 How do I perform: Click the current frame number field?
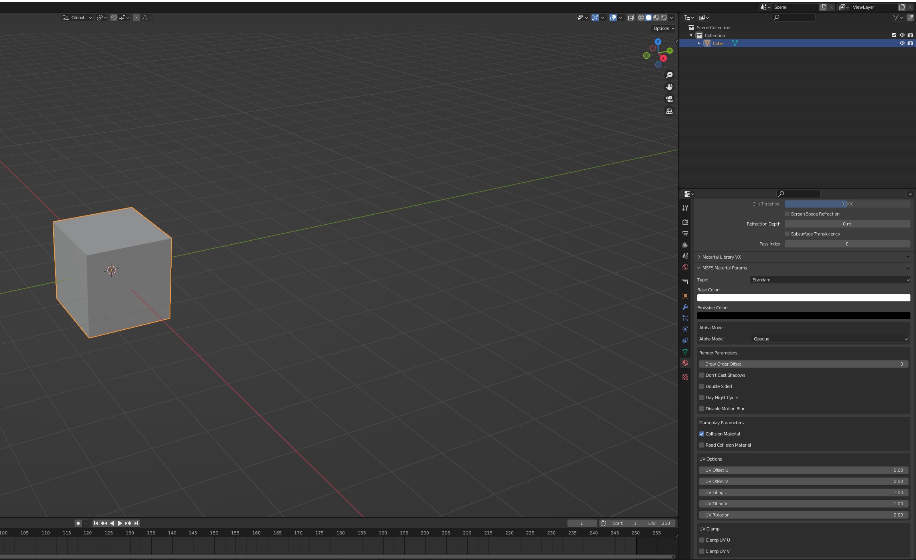(x=582, y=523)
